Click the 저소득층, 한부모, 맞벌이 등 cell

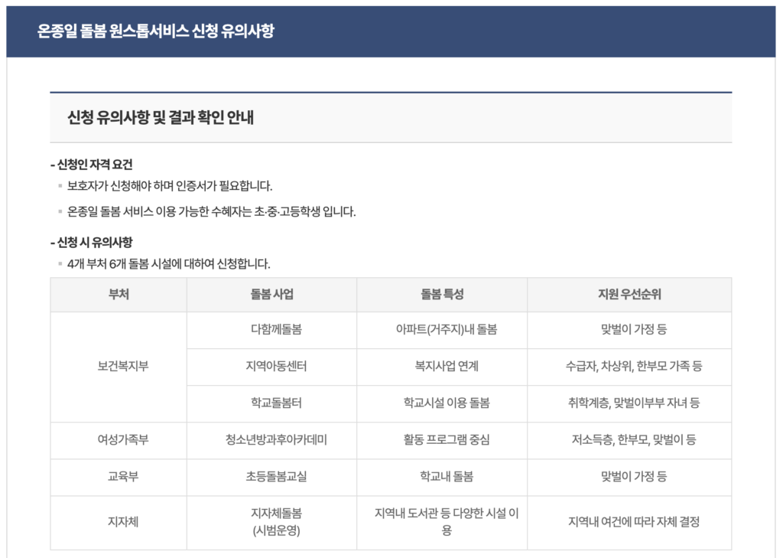pos(629,440)
